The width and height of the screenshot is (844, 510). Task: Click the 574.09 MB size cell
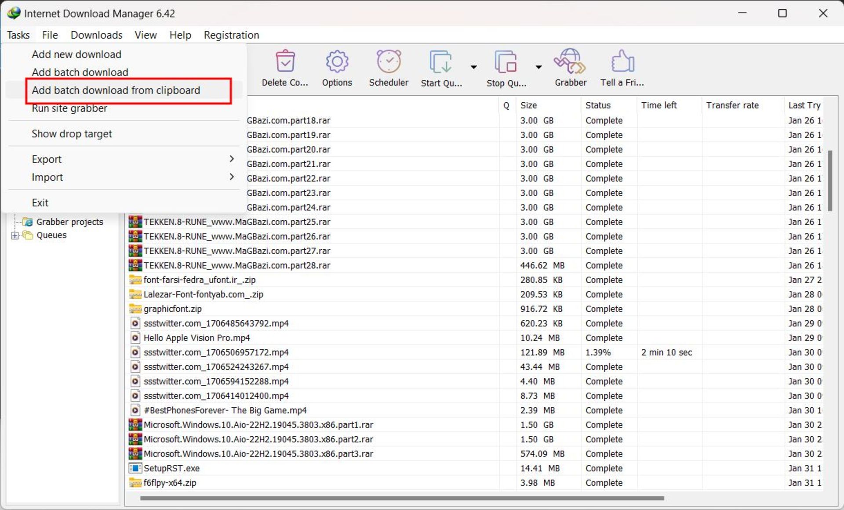(x=542, y=453)
